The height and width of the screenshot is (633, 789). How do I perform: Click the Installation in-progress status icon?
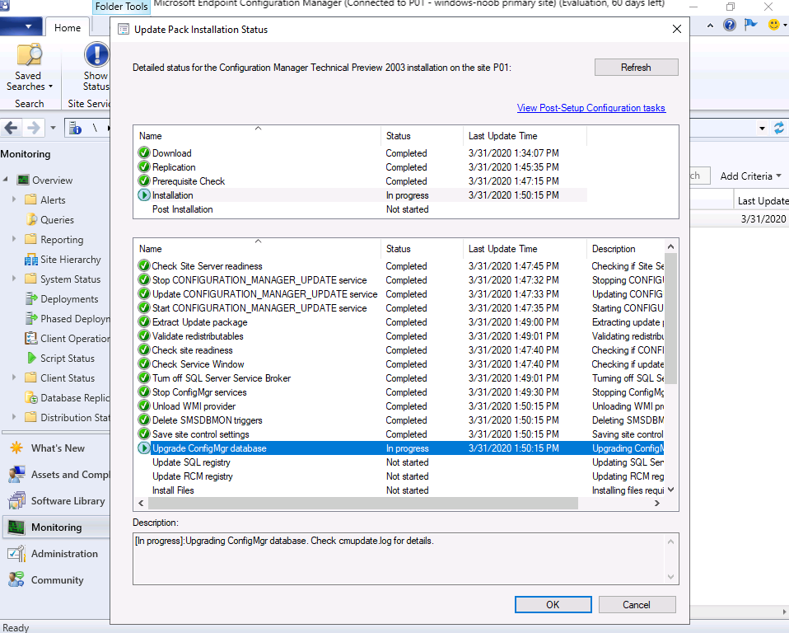(x=144, y=195)
